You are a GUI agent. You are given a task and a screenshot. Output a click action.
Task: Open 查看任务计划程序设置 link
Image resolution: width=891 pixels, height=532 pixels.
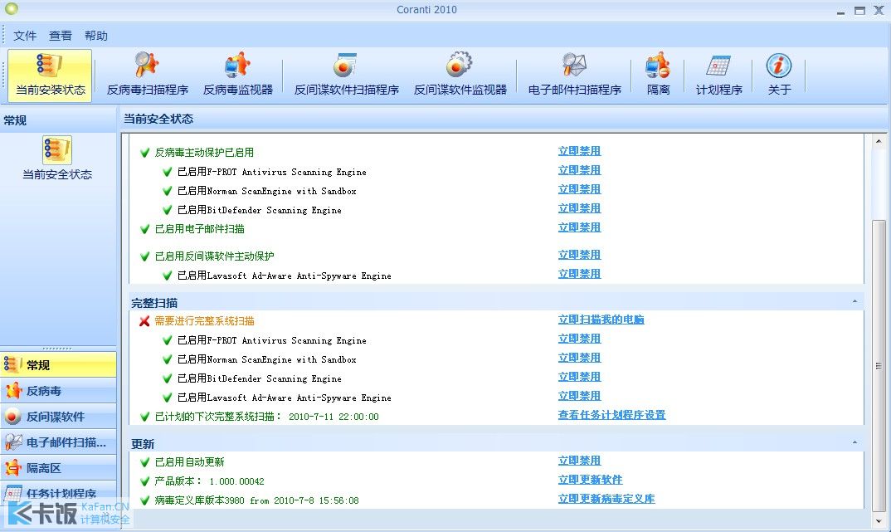[611, 415]
